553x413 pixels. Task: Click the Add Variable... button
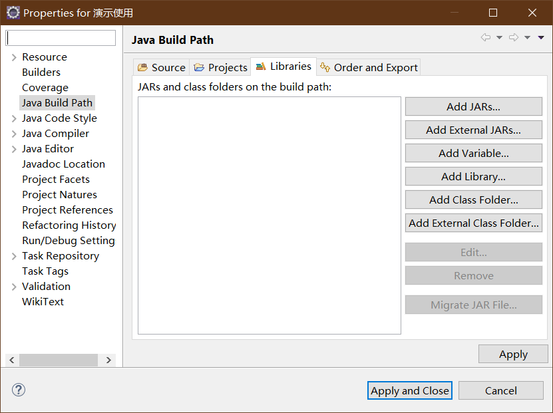pyautogui.click(x=474, y=153)
